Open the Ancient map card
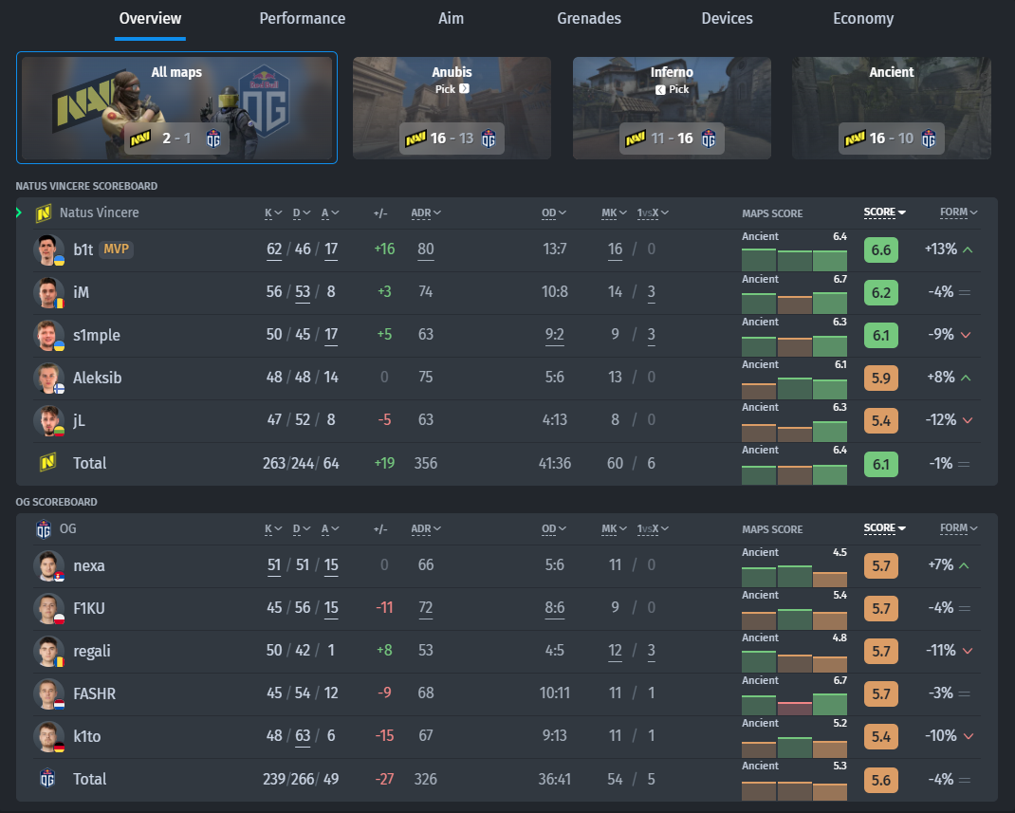 (x=892, y=107)
